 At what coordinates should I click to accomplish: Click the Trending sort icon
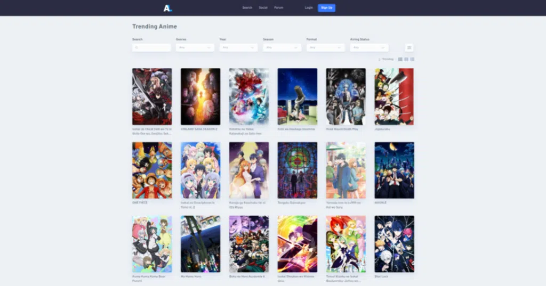[380, 59]
